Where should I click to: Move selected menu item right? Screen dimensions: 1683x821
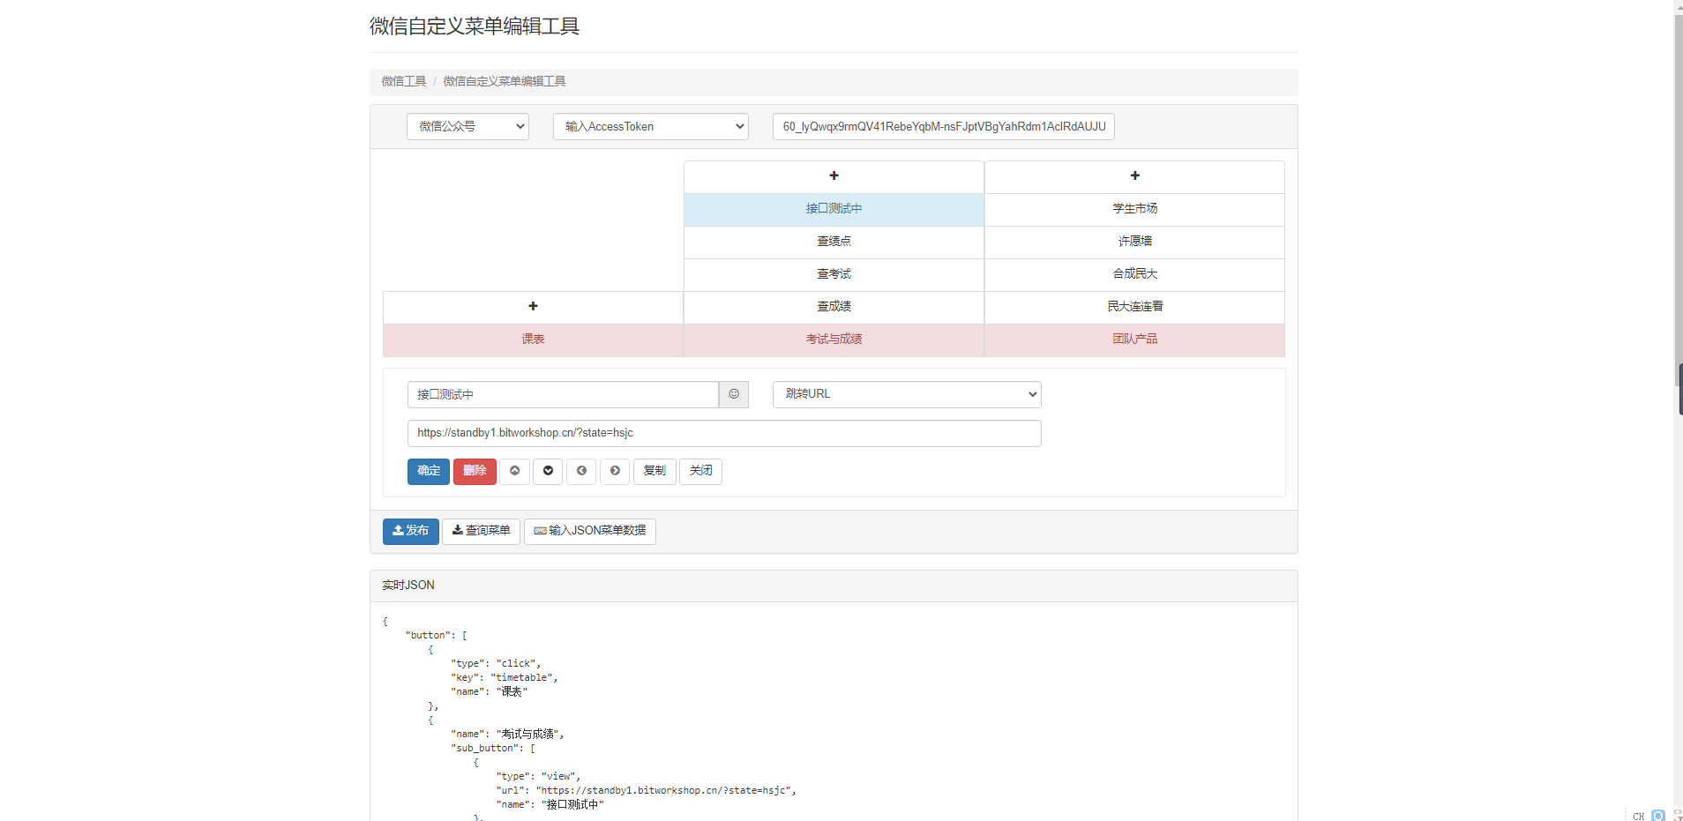[615, 471]
